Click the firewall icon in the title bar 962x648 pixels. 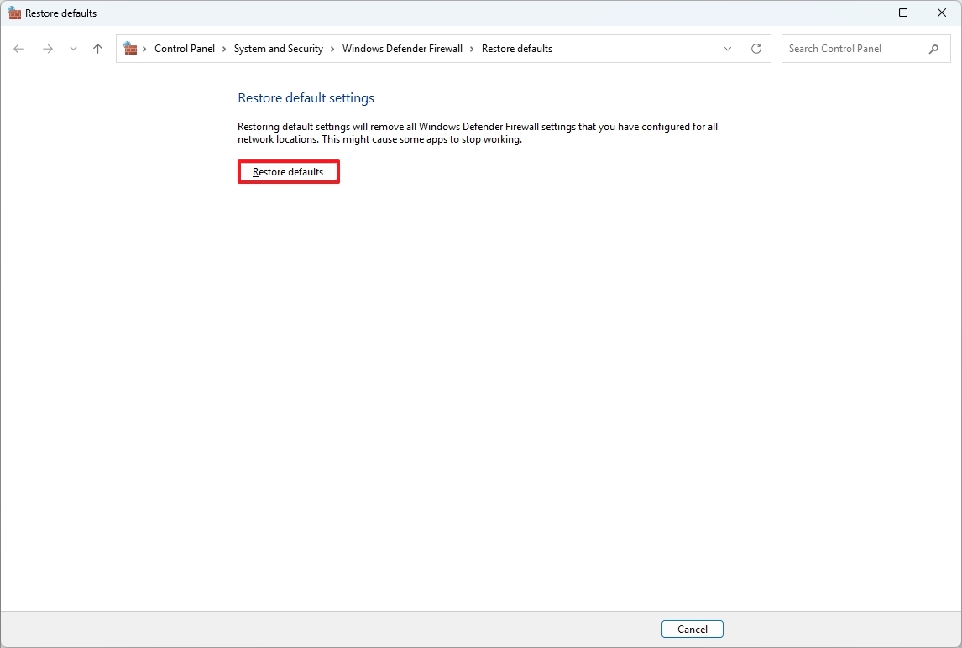point(13,13)
